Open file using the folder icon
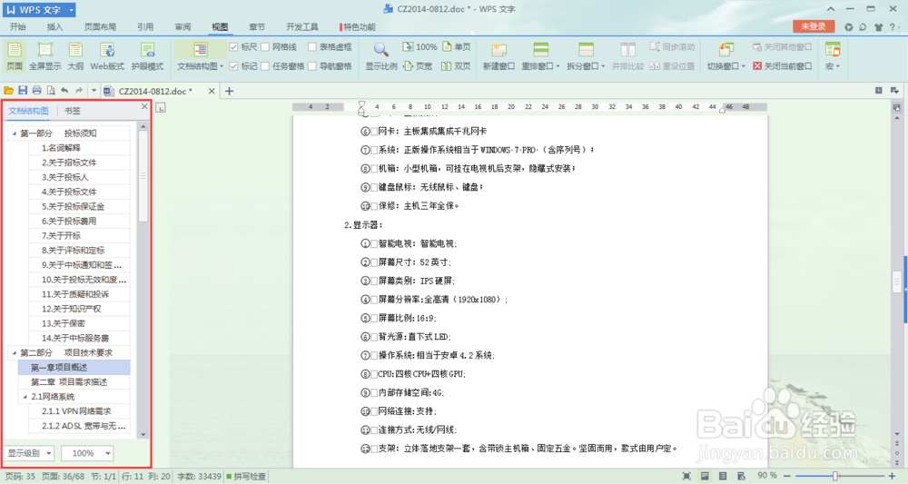Screen dimensions: 908x484 pyautogui.click(x=9, y=90)
